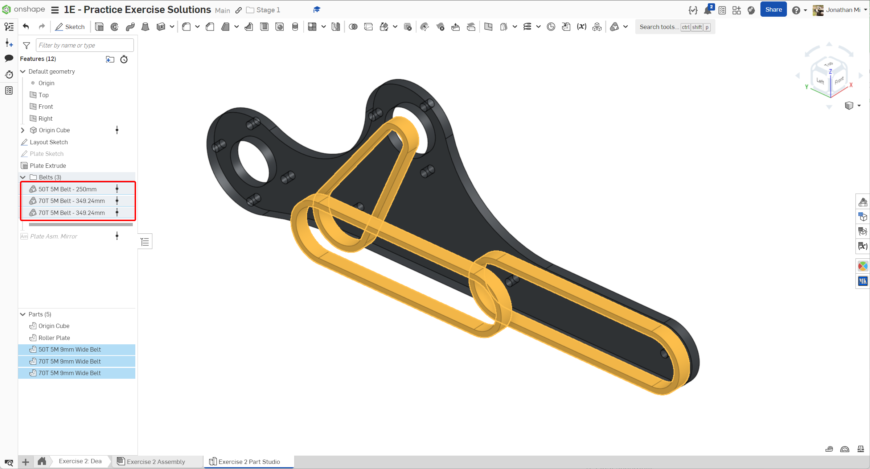Viewport: 870px width, 469px height.
Task: Choose the Fillet tool
Action: pyautogui.click(x=186, y=27)
